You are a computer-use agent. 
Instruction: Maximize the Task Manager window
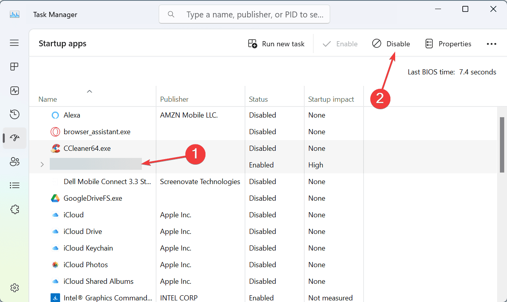tap(466, 9)
